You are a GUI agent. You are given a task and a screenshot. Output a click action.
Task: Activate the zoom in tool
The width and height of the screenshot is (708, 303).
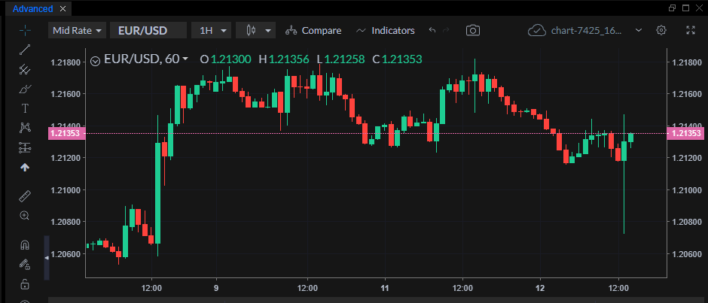[25, 216]
